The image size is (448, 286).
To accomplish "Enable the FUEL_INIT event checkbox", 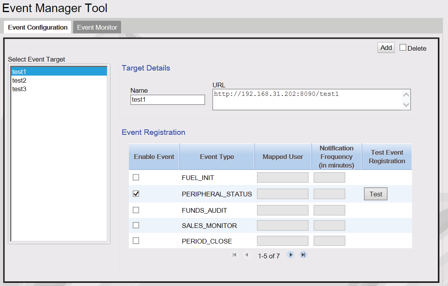I will pyautogui.click(x=136, y=177).
